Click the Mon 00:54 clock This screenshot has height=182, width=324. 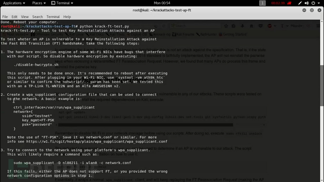(162, 3)
